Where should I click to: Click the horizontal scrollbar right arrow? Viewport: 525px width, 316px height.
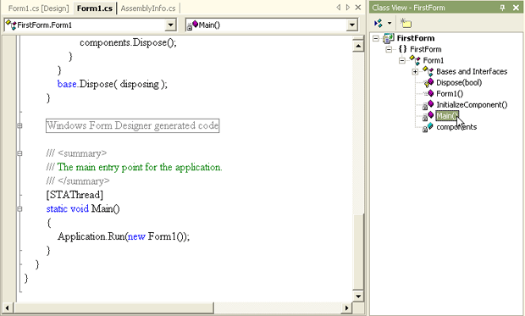click(x=346, y=308)
